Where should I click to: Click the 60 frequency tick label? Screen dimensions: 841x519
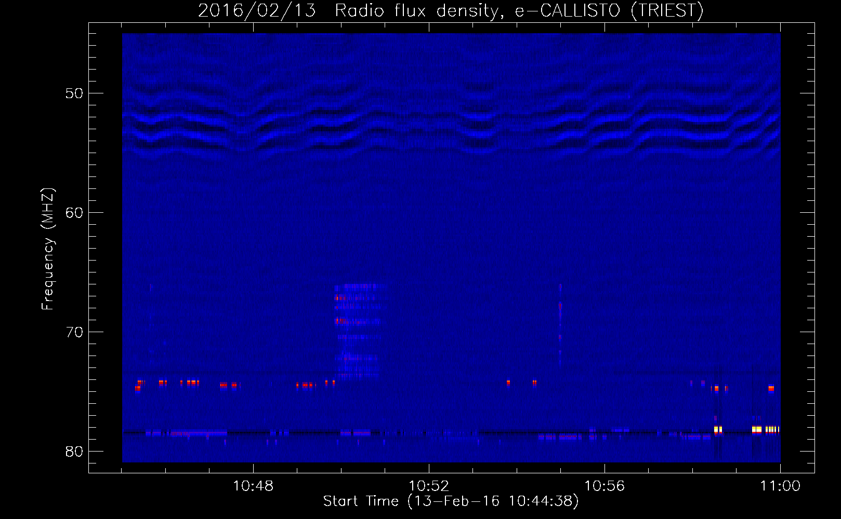75,213
